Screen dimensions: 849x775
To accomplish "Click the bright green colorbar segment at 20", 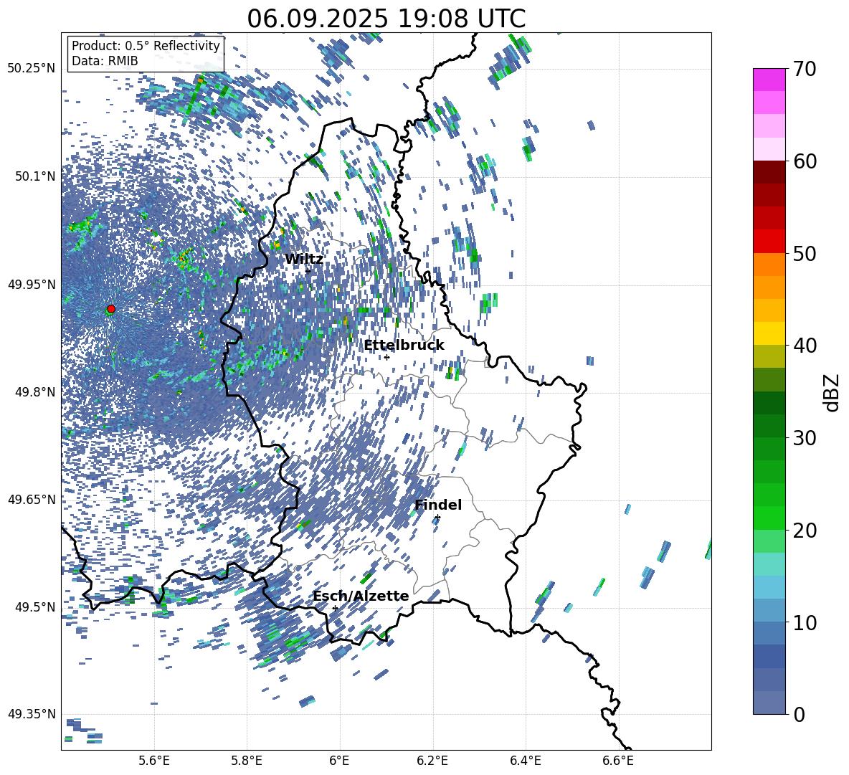I will [x=769, y=518].
